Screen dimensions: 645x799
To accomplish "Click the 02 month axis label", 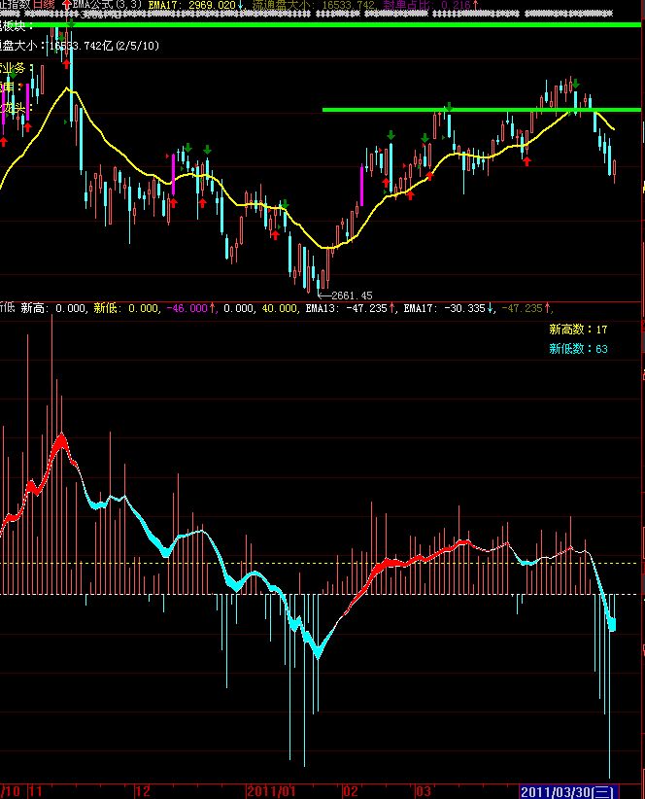I will coord(351,792).
